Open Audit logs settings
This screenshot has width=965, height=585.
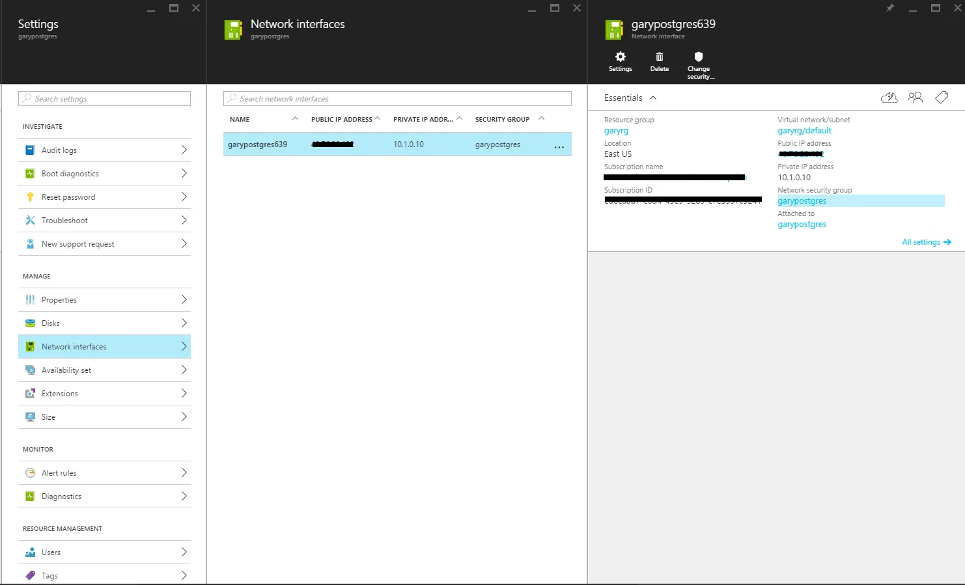(x=104, y=150)
